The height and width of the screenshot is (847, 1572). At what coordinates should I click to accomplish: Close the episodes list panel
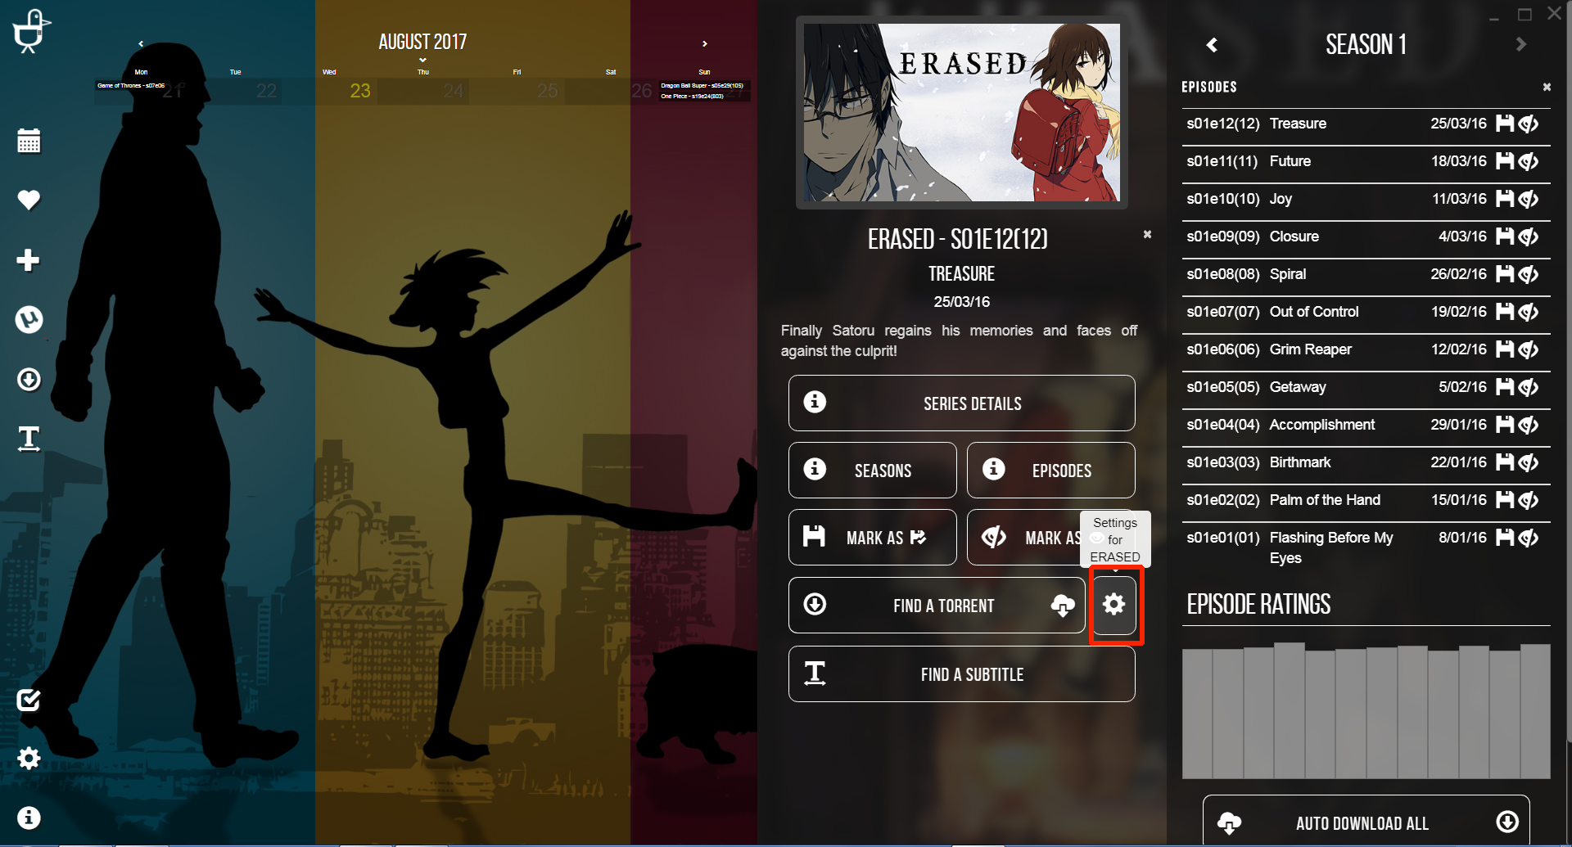pos(1547,87)
